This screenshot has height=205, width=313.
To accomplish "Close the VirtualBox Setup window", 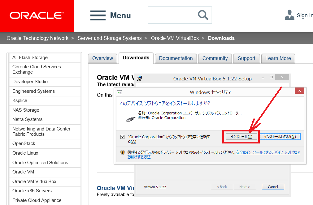I will 282,77.
